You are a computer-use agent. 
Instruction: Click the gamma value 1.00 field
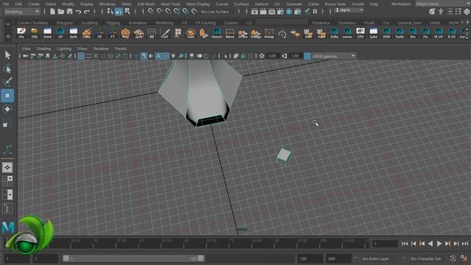[295, 56]
